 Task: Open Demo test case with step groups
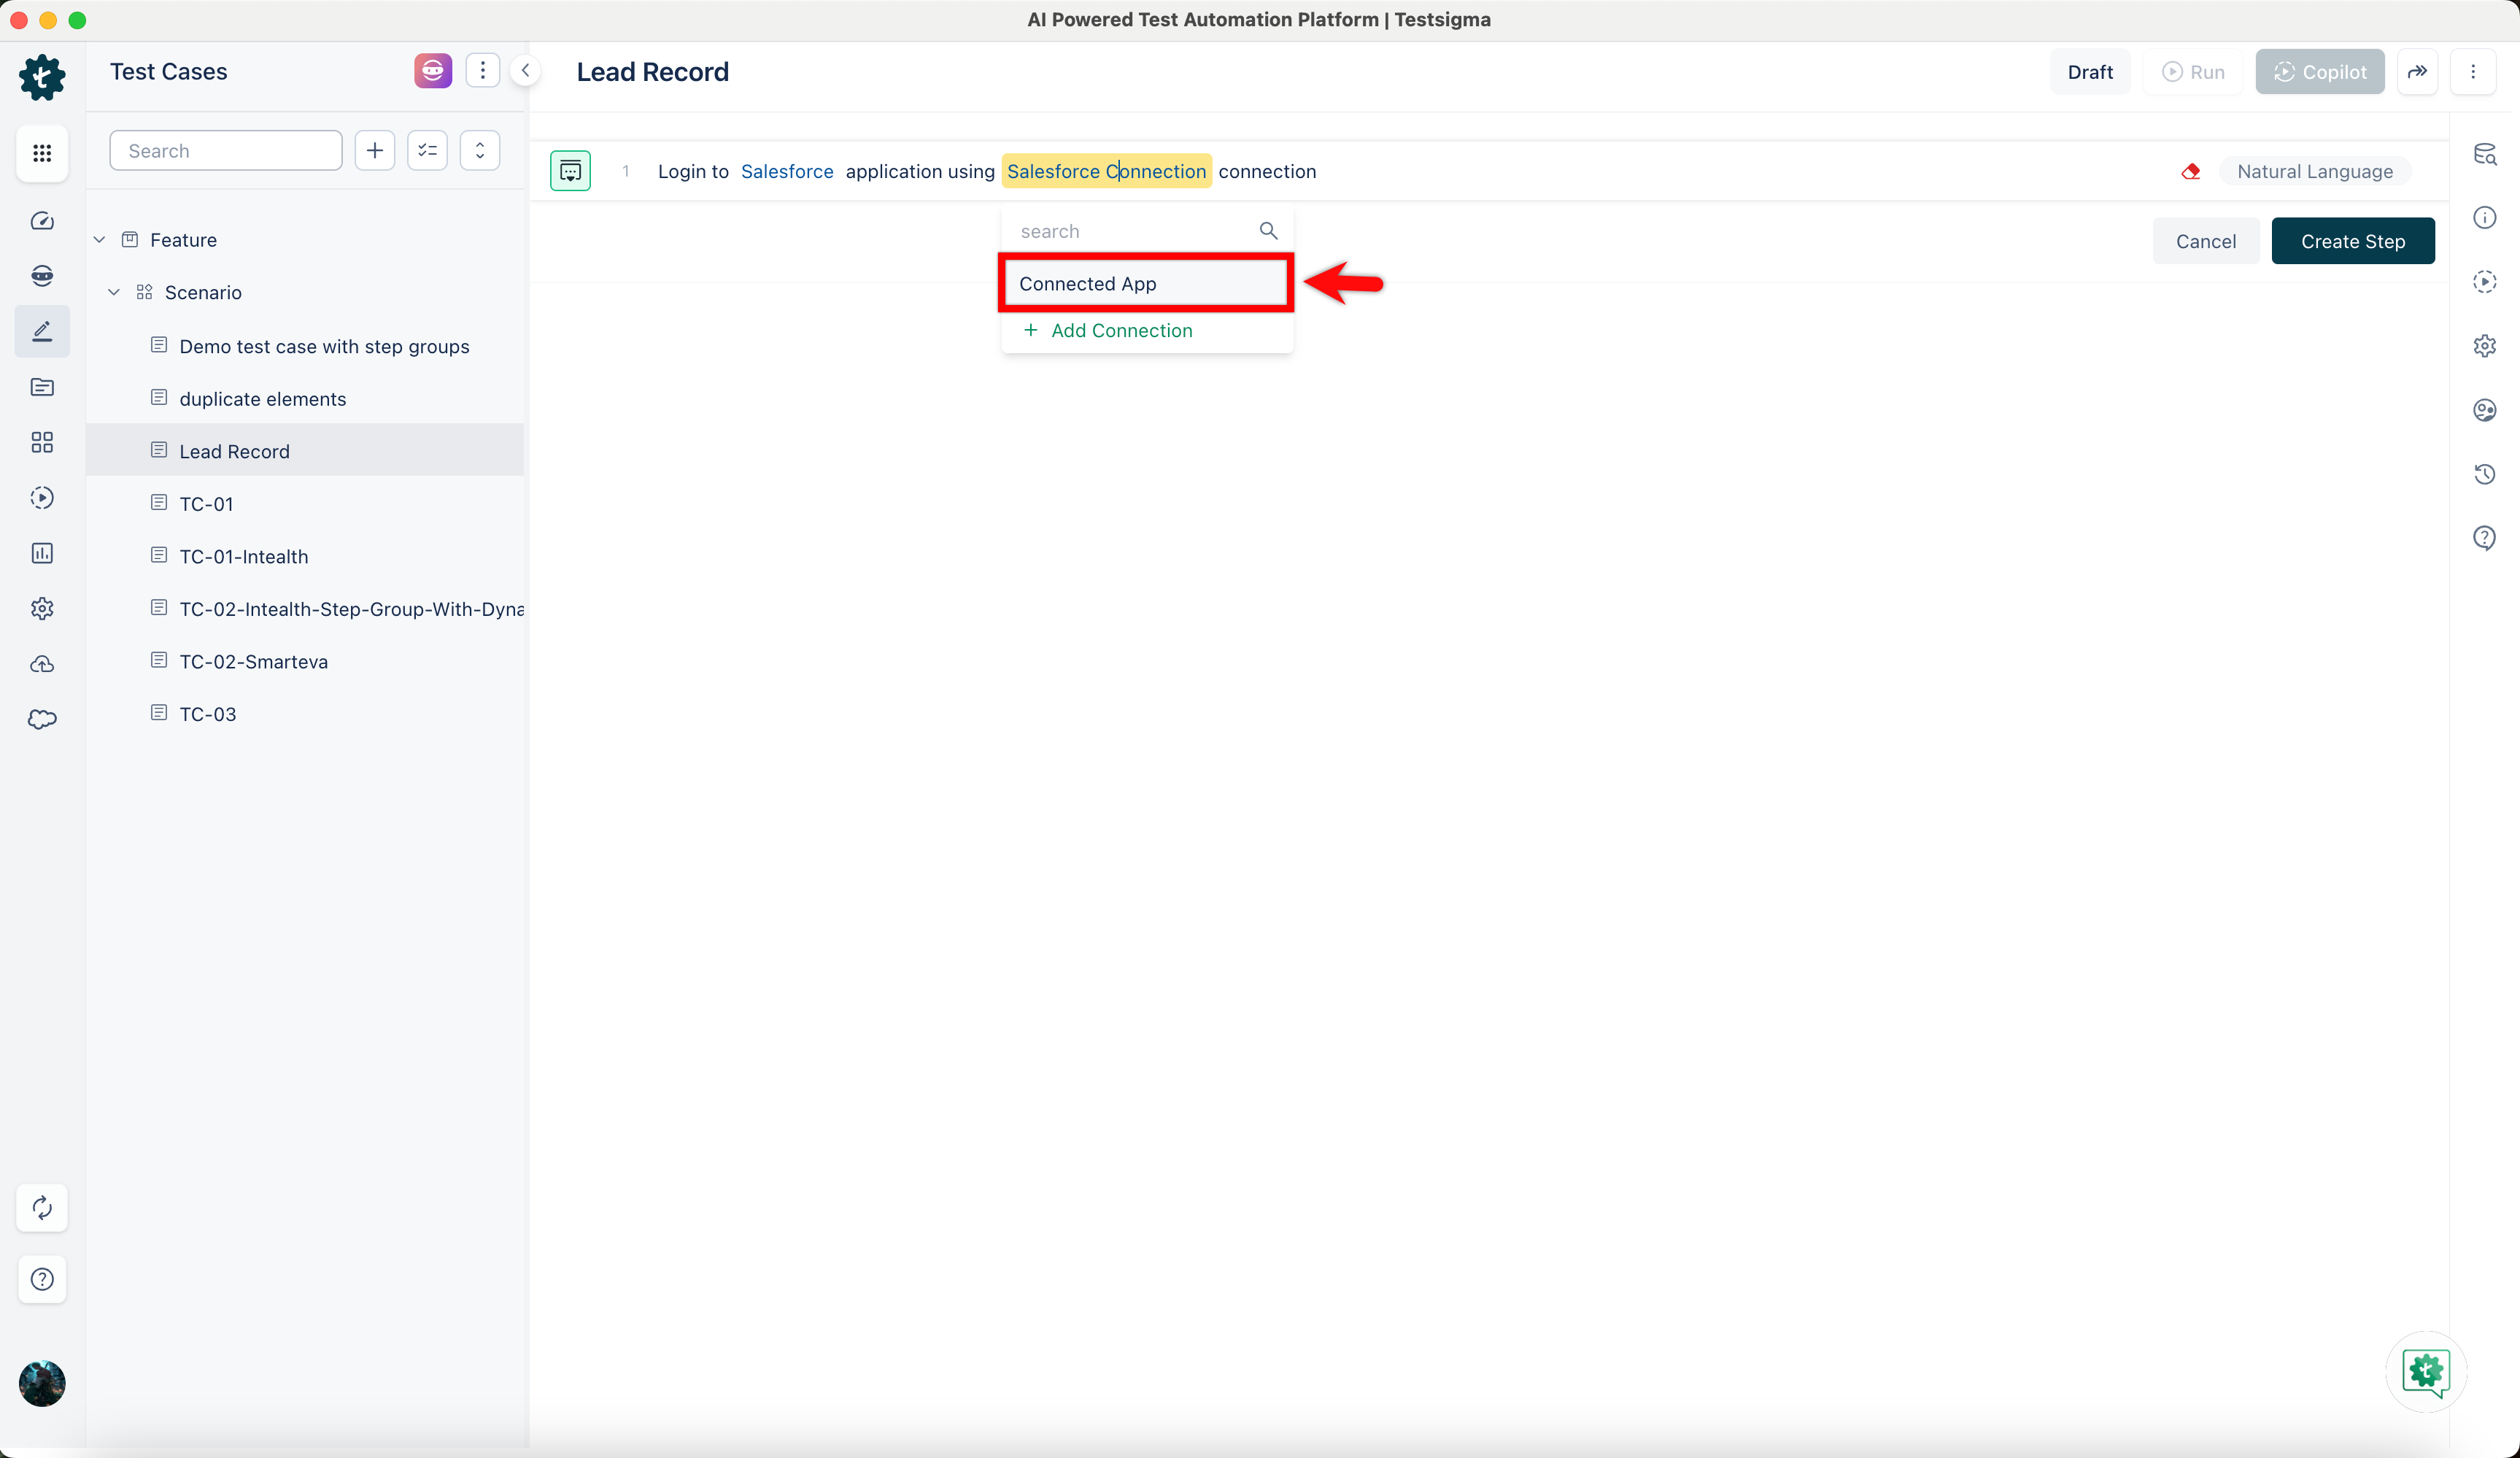324,346
